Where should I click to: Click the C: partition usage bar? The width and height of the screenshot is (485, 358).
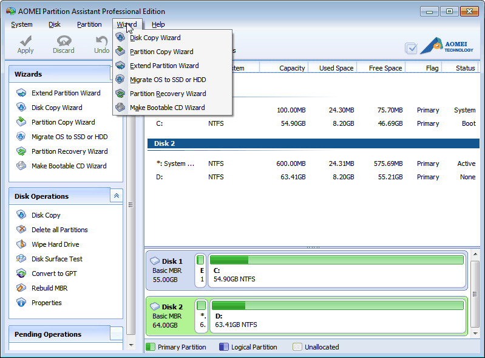coord(337,260)
